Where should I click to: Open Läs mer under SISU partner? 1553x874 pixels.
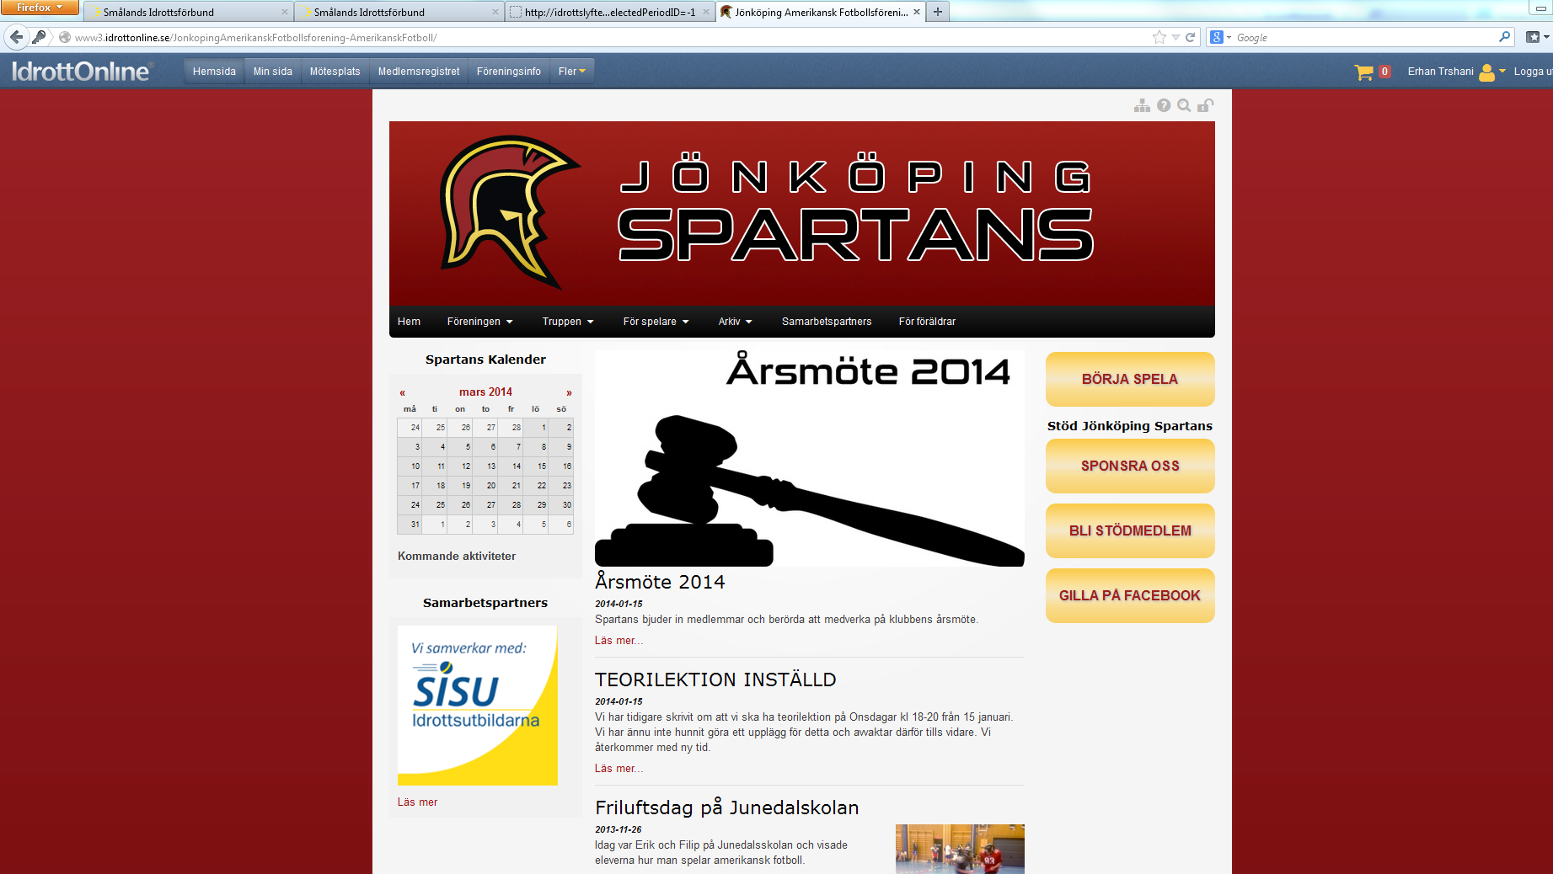(417, 802)
